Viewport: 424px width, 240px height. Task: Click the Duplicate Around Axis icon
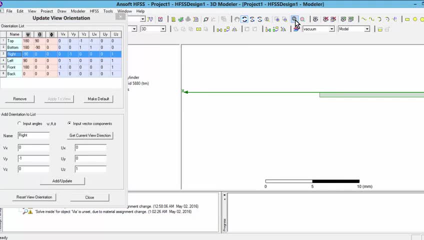(275, 29)
